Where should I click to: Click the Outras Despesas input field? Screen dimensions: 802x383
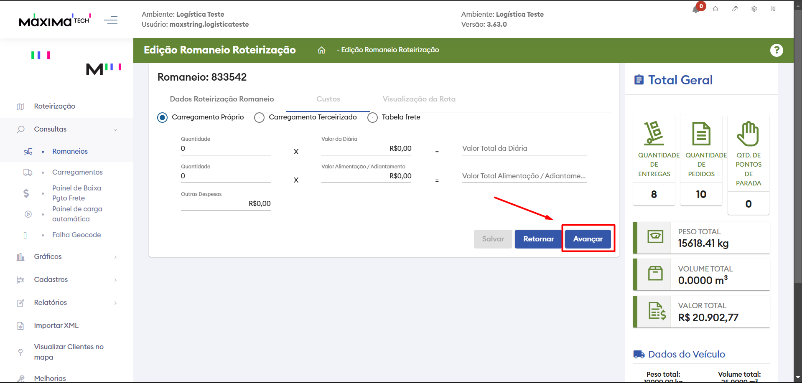tap(226, 203)
